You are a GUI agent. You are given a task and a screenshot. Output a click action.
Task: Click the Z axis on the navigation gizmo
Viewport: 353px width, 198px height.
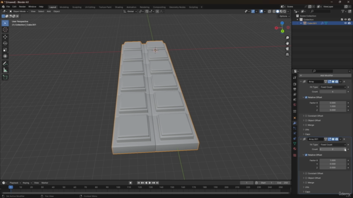(282, 23)
